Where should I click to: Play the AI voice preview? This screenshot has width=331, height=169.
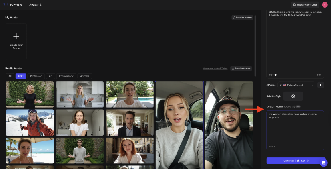pos(320,85)
